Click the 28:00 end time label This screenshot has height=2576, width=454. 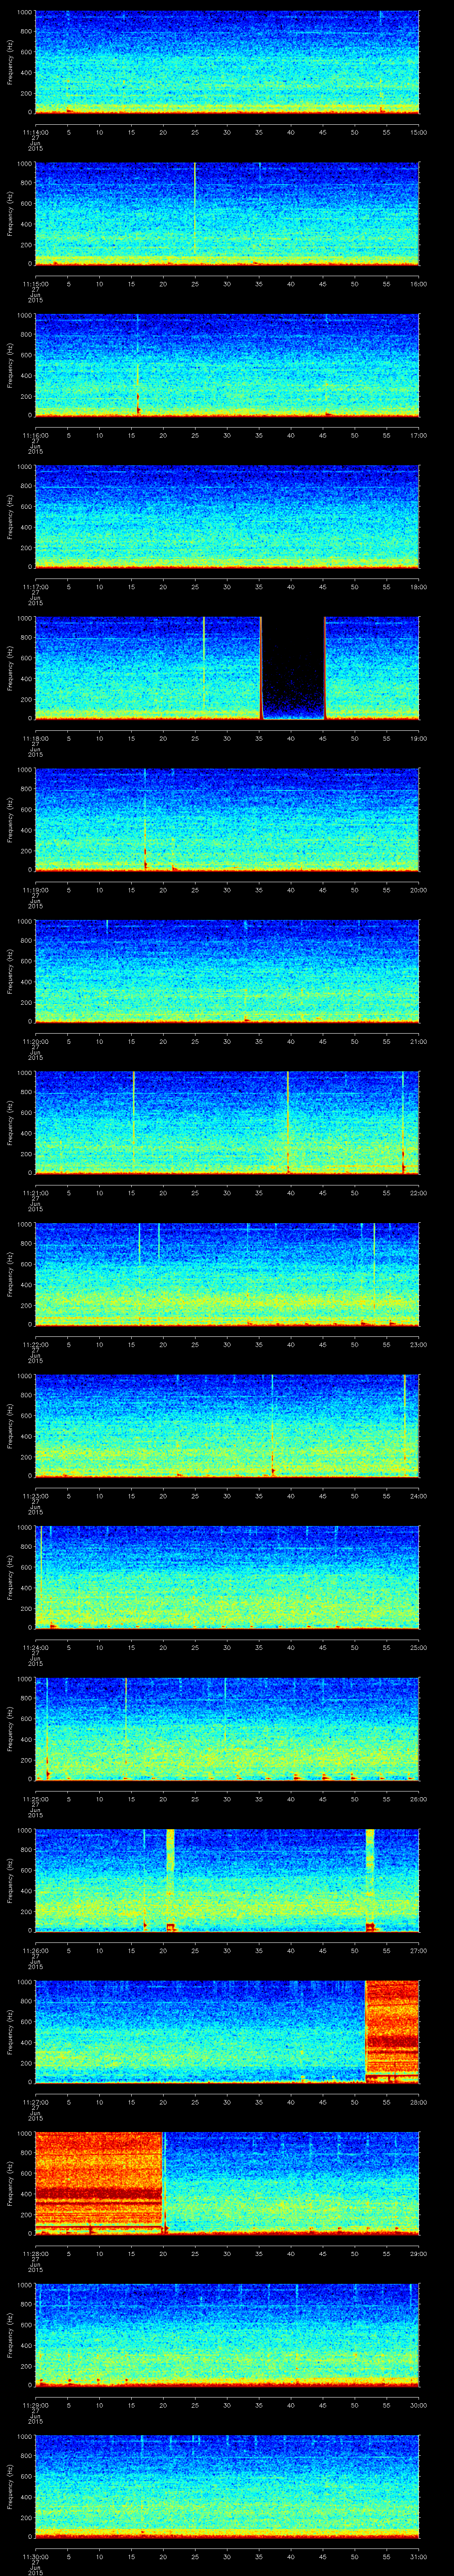pos(419,2102)
